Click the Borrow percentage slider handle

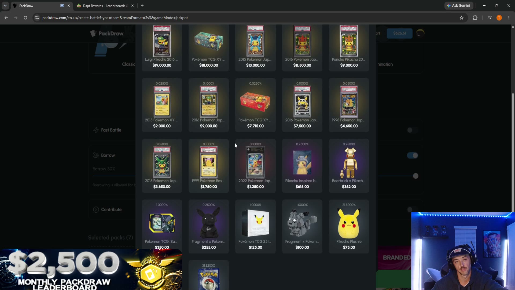coord(415,176)
